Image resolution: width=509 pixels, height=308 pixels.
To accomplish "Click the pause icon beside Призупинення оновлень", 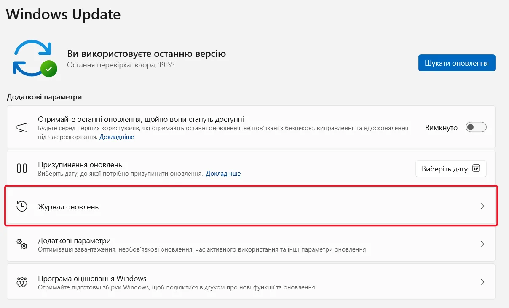I will (x=22, y=169).
